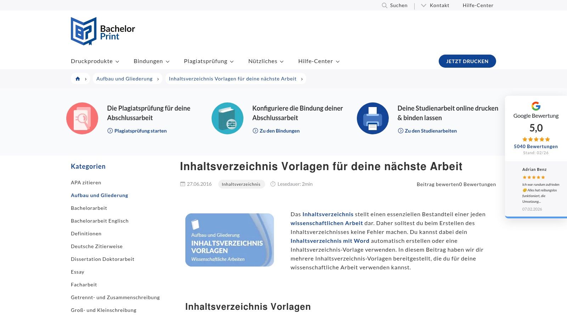Click the Inhaltsverzeichnis Vorlagen article thumbnail
The height and width of the screenshot is (319, 567).
point(230,240)
